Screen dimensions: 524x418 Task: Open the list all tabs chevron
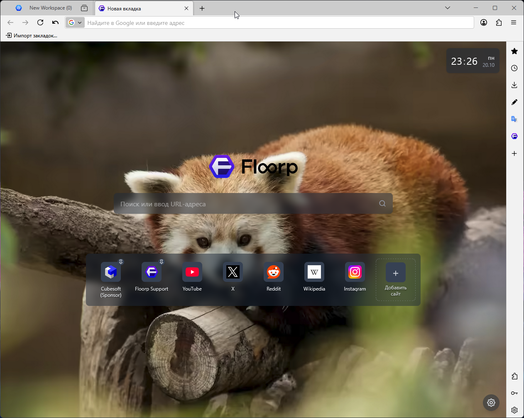(448, 8)
